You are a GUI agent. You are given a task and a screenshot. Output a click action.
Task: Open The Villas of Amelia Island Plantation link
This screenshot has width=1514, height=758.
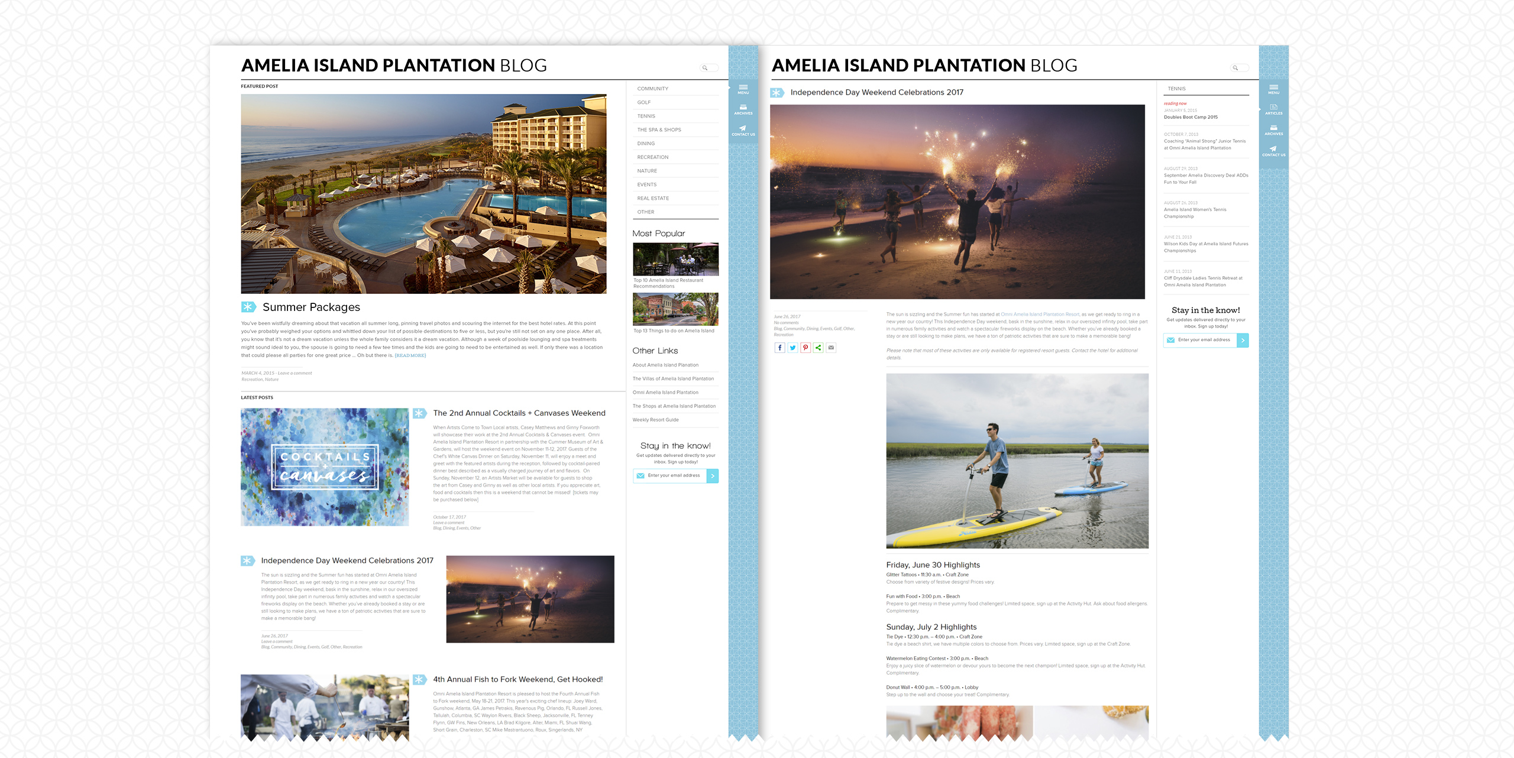click(x=673, y=378)
